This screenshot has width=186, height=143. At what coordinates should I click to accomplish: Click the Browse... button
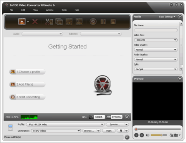coord(89,131)
